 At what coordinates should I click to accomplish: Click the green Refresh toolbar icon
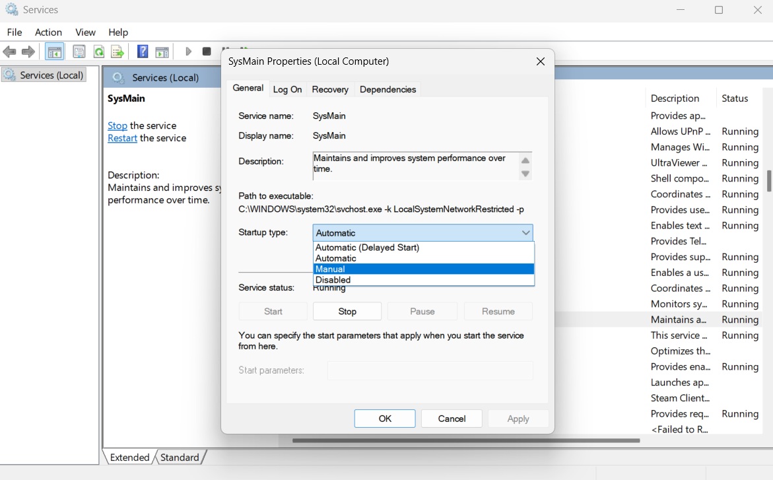click(99, 51)
